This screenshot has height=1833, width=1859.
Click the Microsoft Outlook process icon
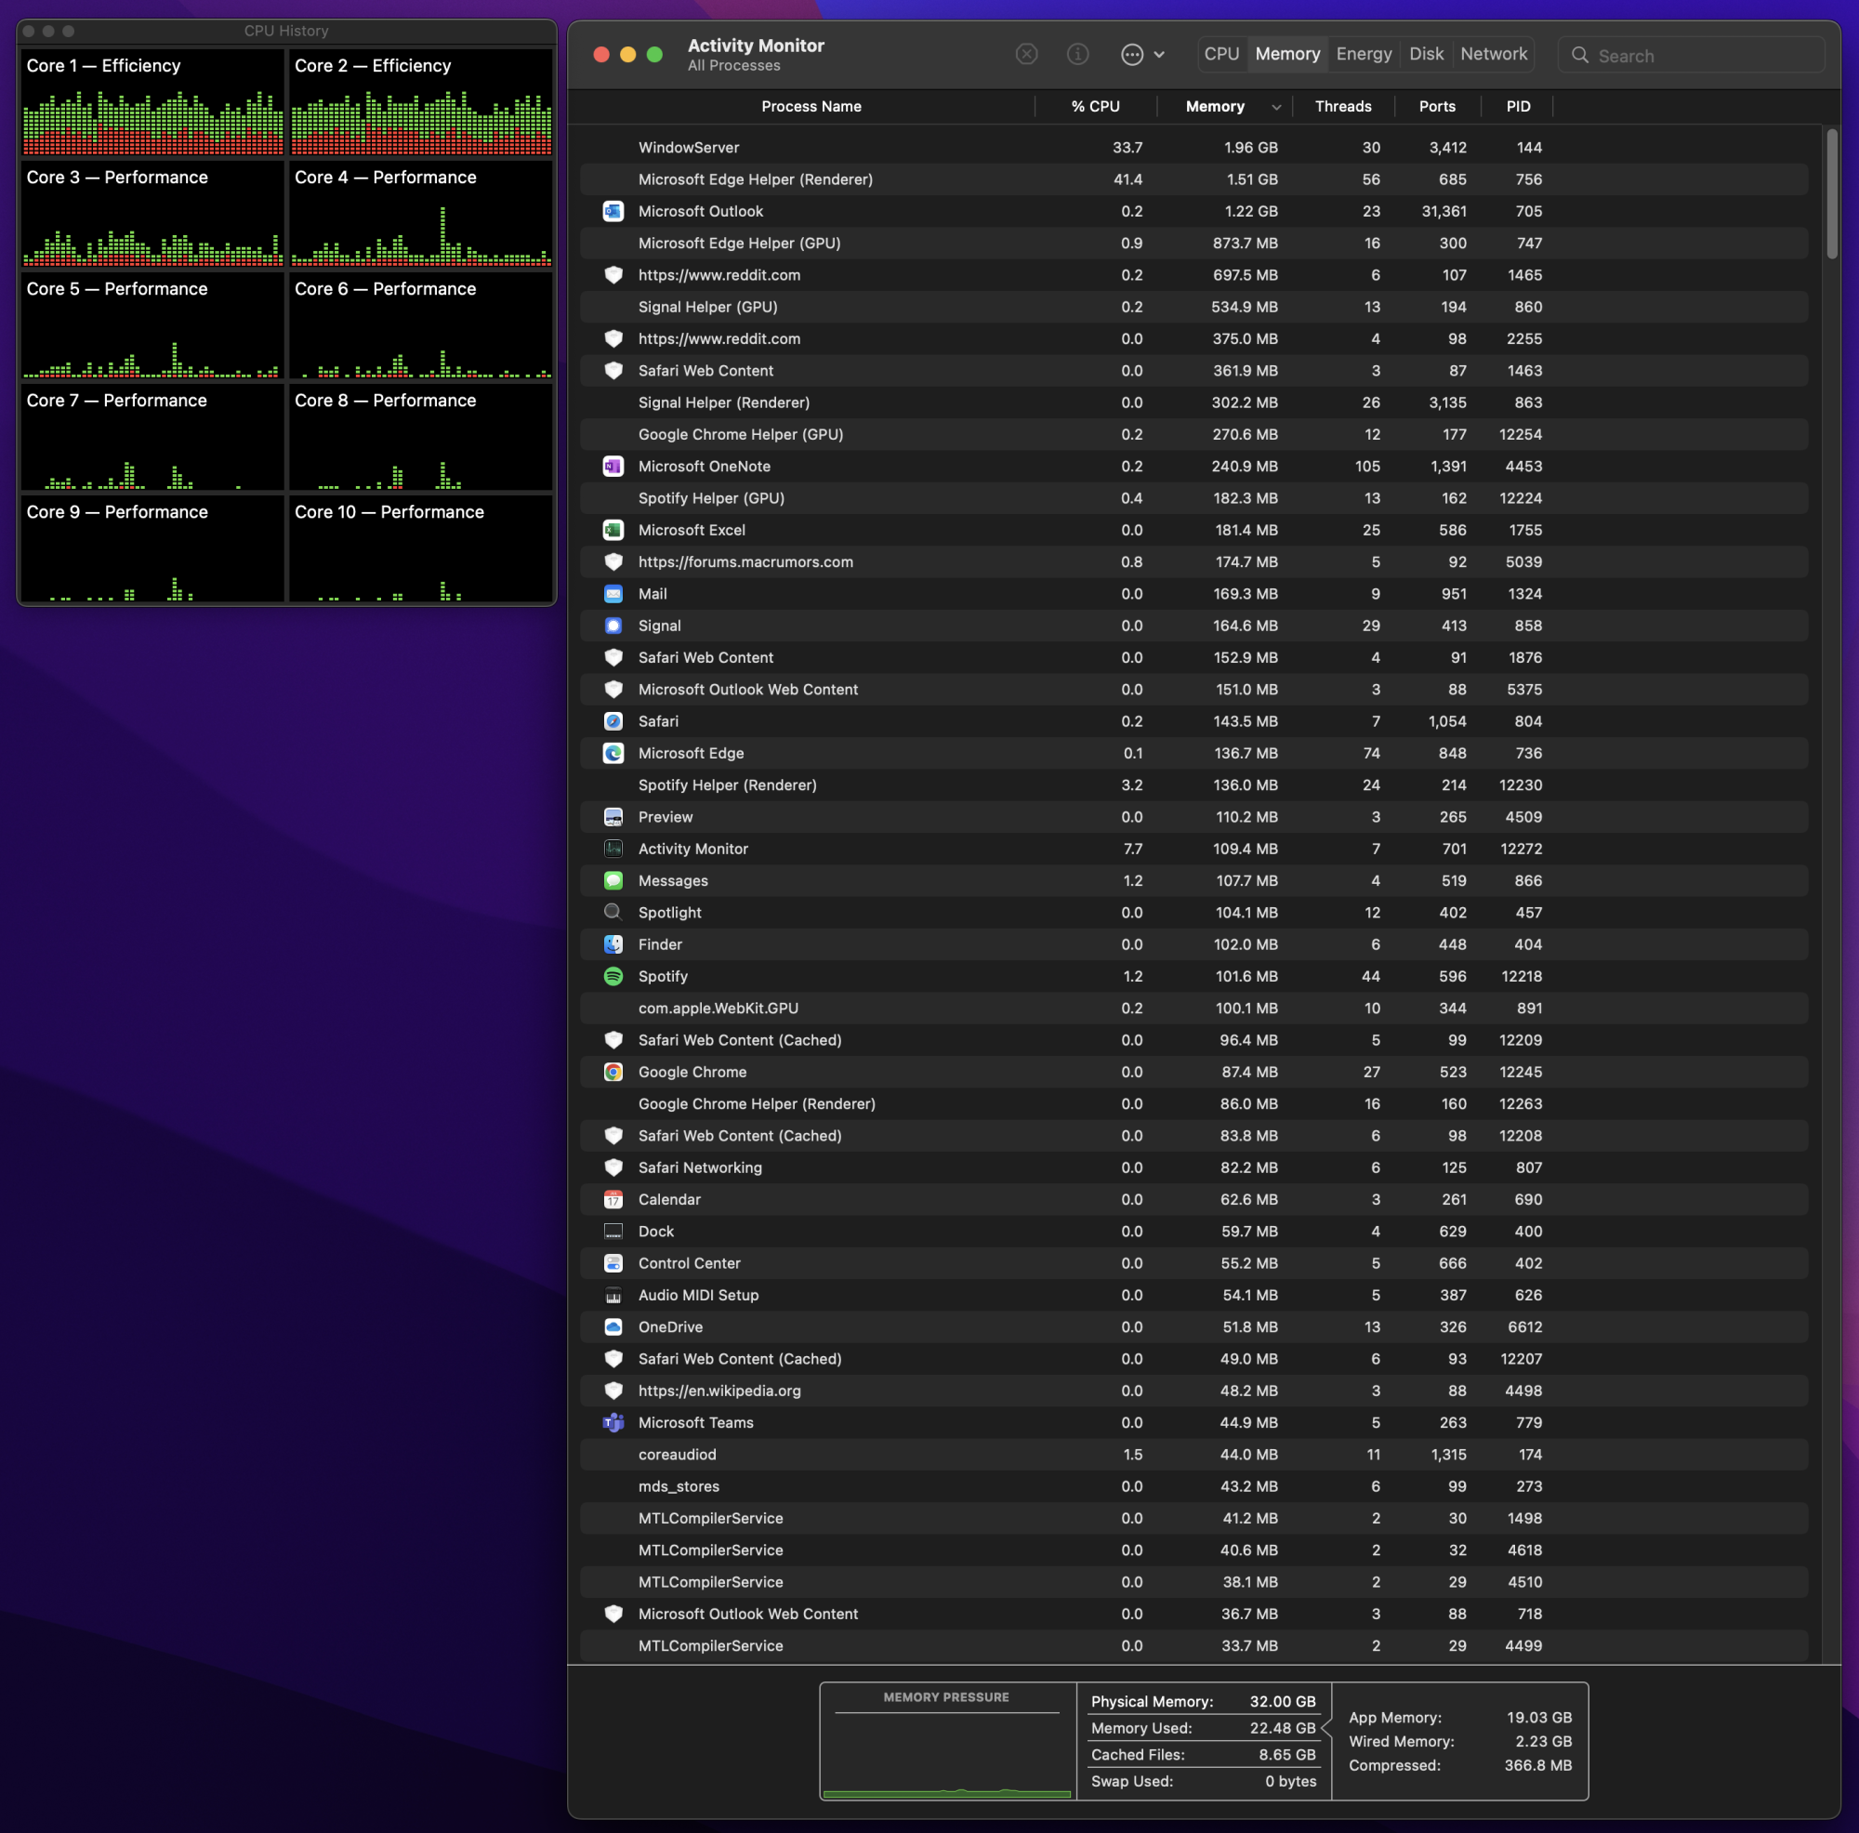coord(613,211)
